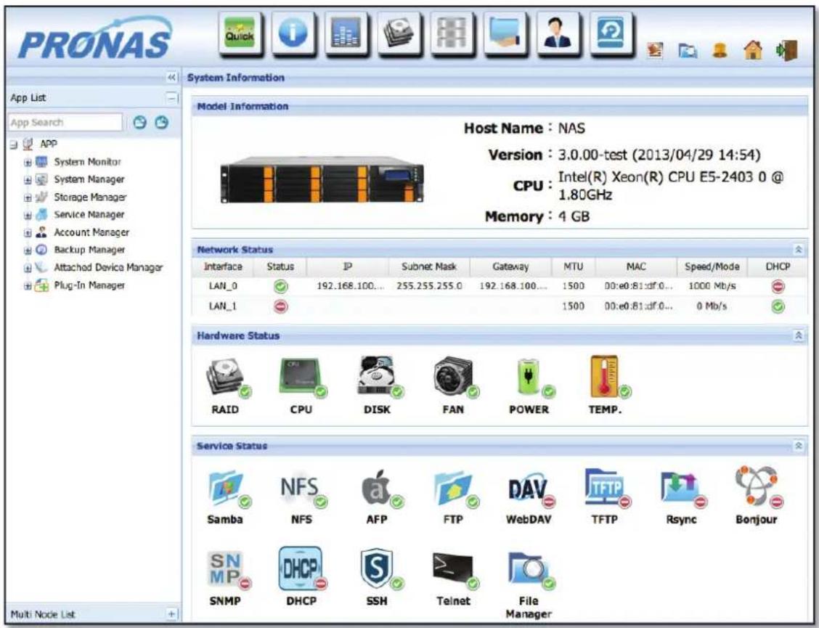This screenshot has height=628, width=819.
Task: Collapse the left sidebar with double-arrow
Action: (x=171, y=78)
